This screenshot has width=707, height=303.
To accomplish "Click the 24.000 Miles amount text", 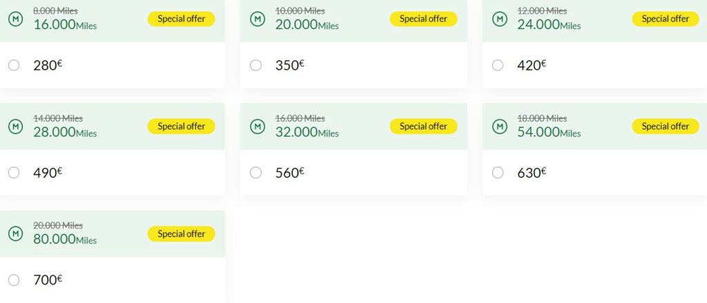I will (x=549, y=24).
